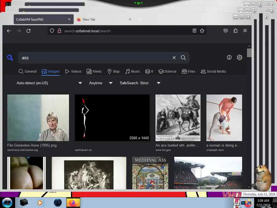Open Social Media search category

213,71
